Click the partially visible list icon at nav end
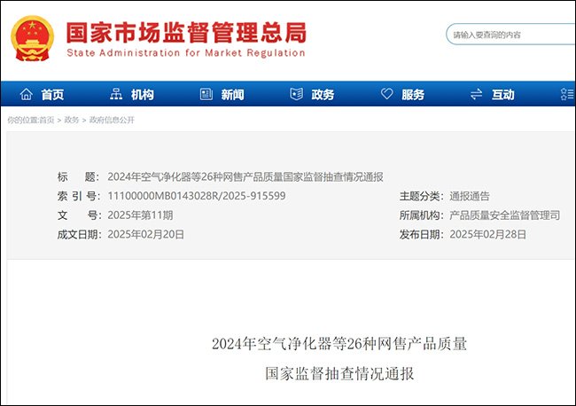Screen dimensions: 576x406 (567, 94)
